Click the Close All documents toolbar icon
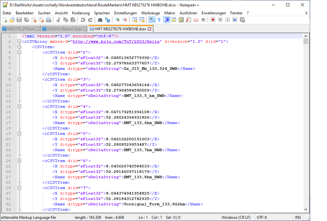This screenshot has width=327, height=221. tap(41, 20)
